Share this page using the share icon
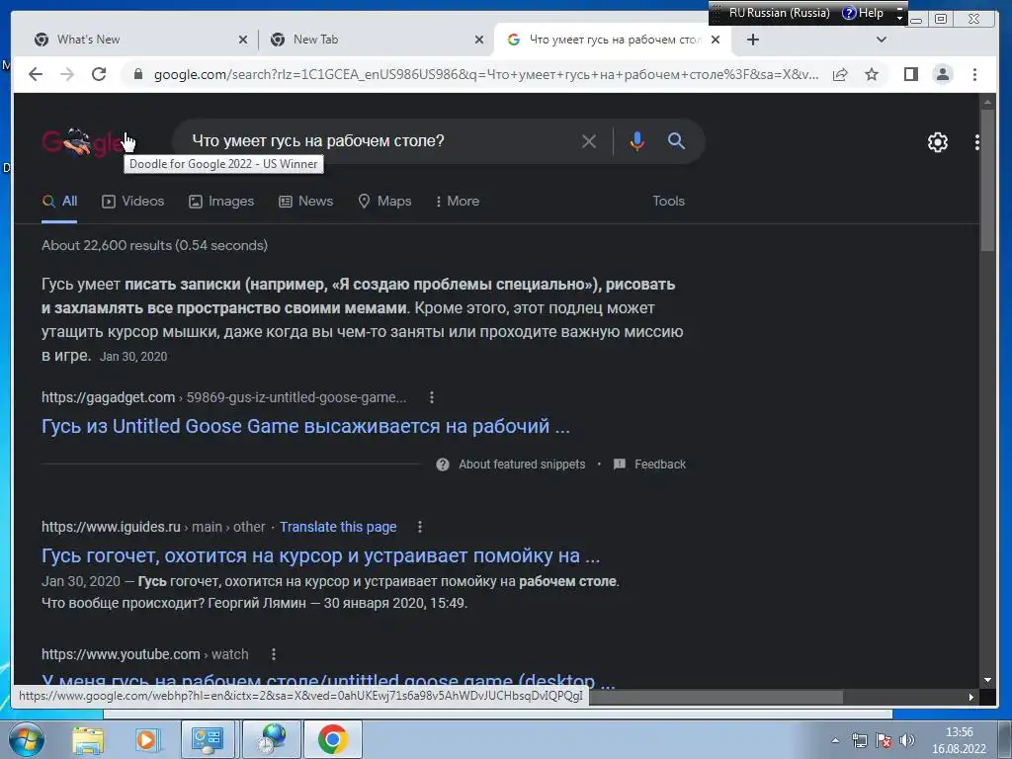The width and height of the screenshot is (1012, 759). click(x=840, y=74)
